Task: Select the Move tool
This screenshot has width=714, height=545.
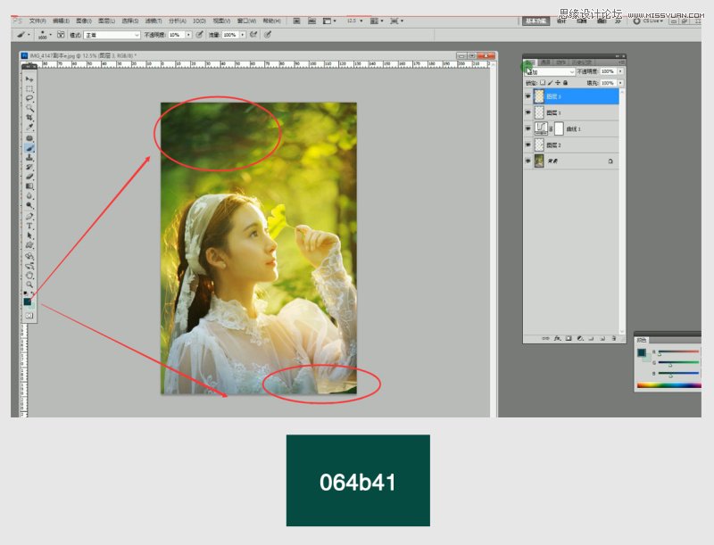Action: click(x=29, y=79)
